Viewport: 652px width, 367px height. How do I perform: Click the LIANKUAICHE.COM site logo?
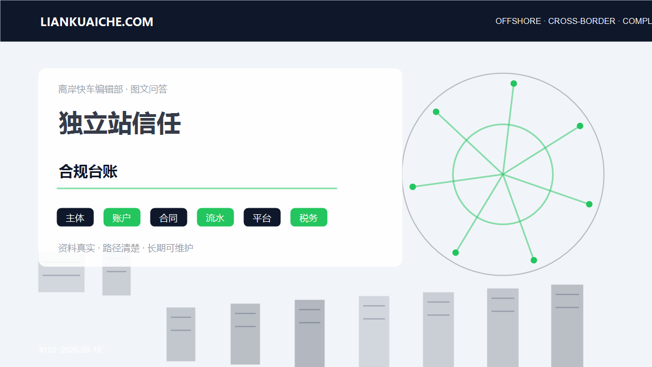(97, 22)
